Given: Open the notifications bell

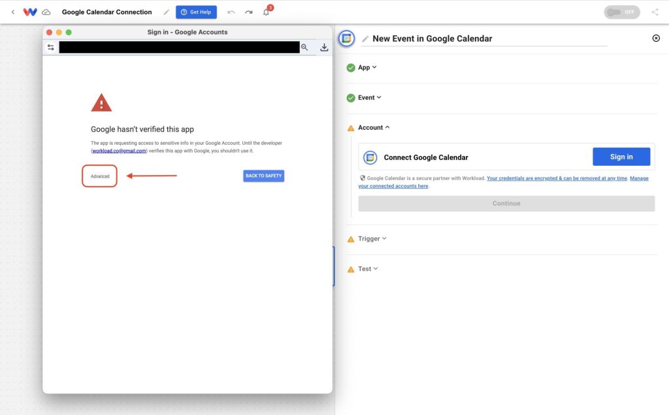Looking at the screenshot, I should coord(267,12).
